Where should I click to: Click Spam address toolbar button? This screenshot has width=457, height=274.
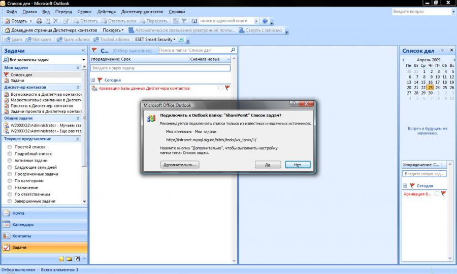[x=73, y=40]
